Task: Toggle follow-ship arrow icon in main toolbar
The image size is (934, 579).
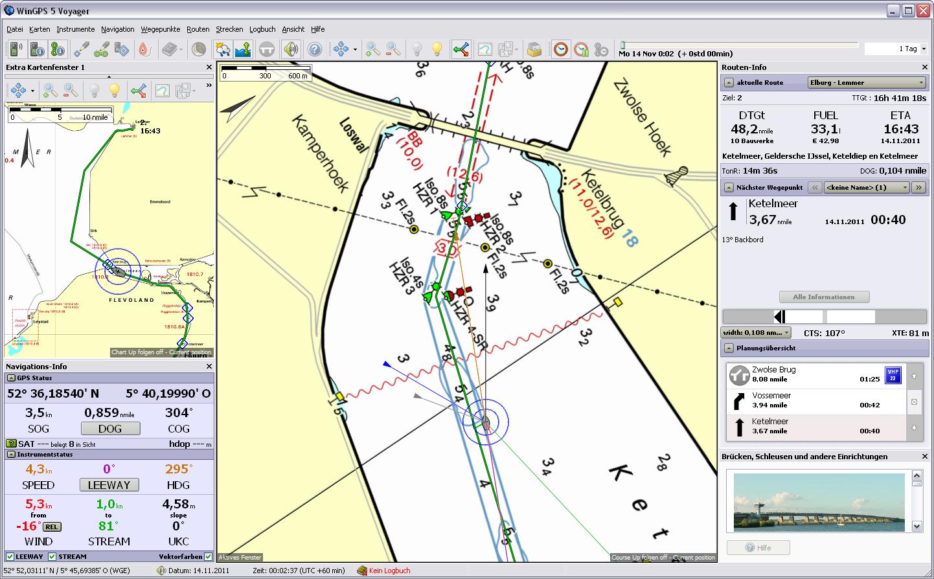Action: point(461,49)
